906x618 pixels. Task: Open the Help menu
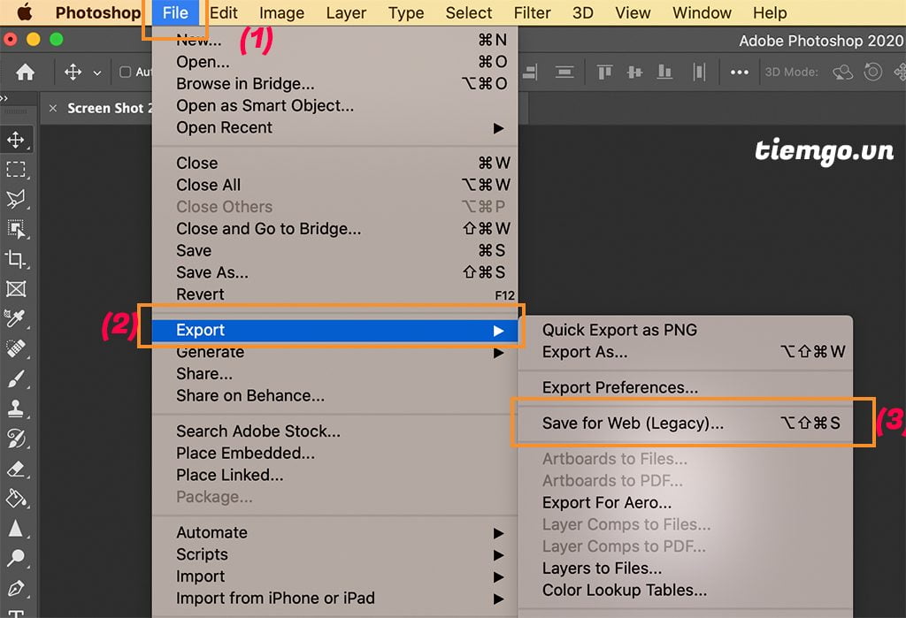770,12
